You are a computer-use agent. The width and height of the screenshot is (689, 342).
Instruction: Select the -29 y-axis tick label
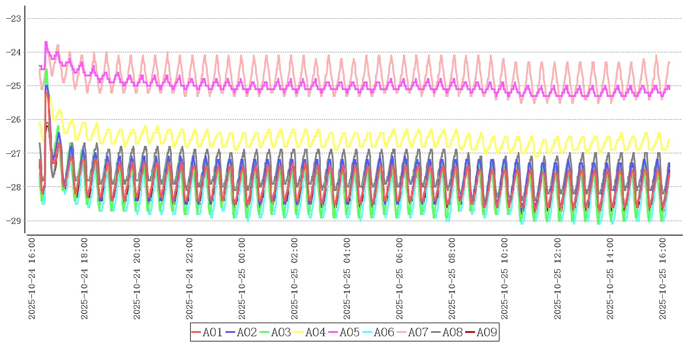13,221
